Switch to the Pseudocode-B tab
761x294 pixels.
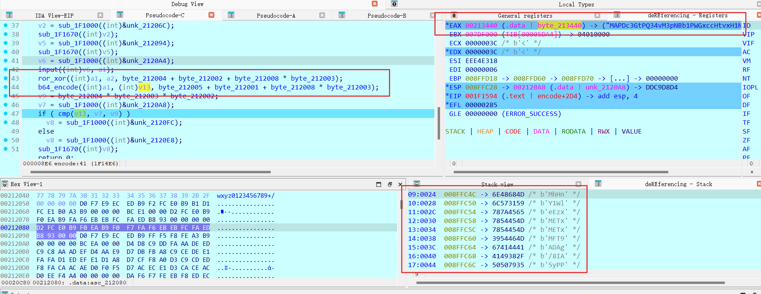[x=386, y=16]
